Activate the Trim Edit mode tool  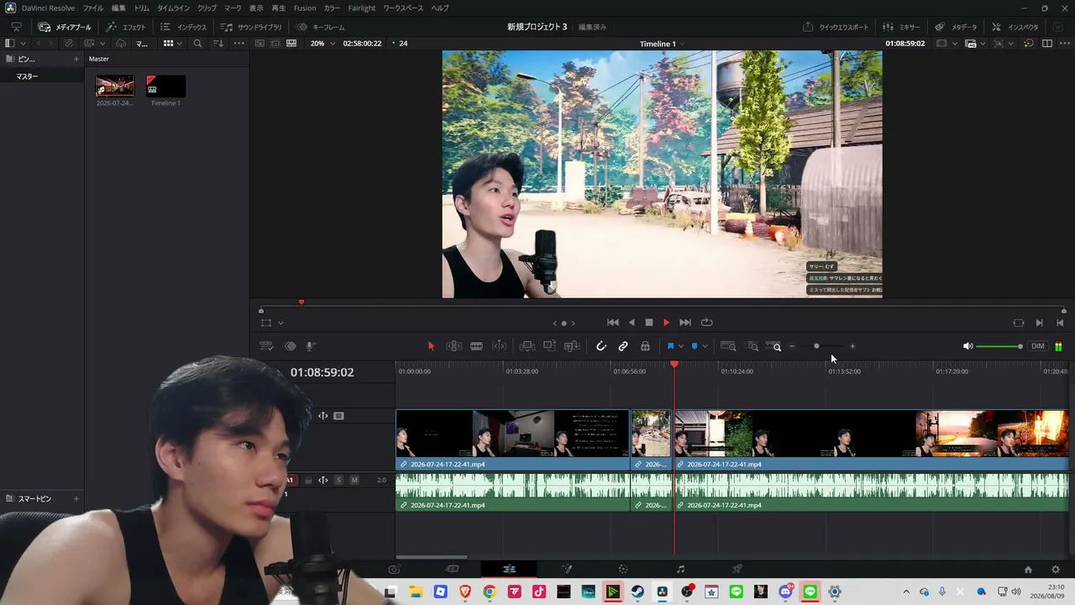click(x=454, y=346)
